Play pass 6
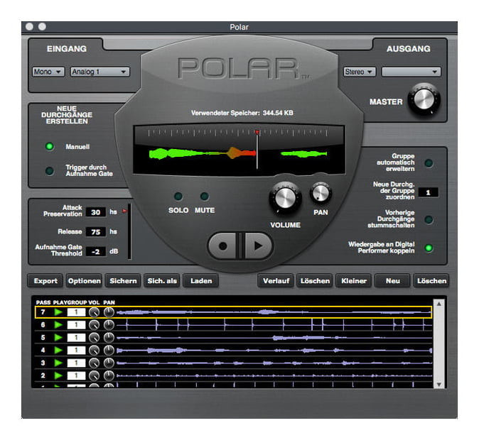 pyautogui.click(x=58, y=325)
